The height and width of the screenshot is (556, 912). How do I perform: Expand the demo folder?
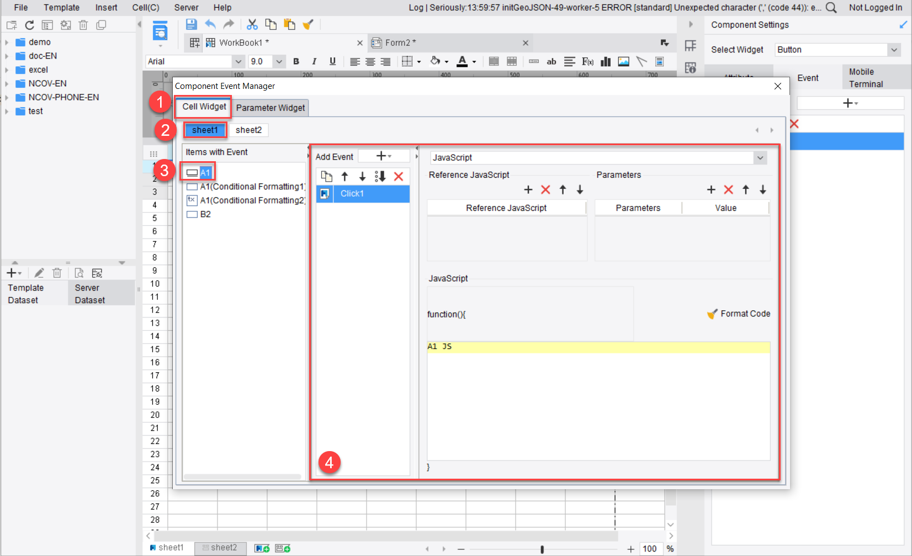point(7,42)
